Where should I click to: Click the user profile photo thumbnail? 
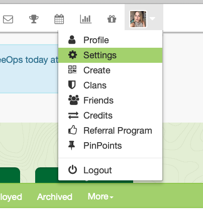[x=138, y=19]
